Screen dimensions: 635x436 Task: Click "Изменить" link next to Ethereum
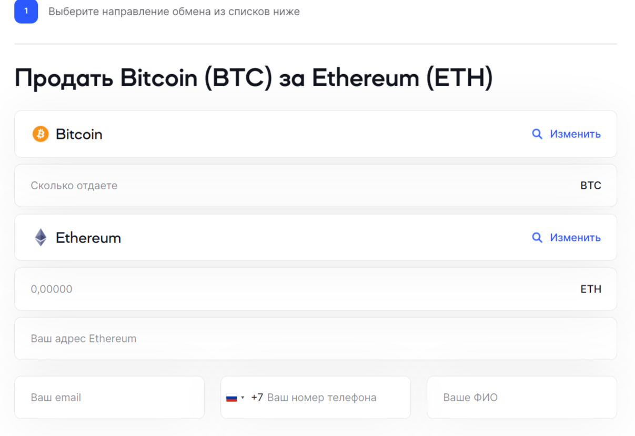pyautogui.click(x=575, y=238)
